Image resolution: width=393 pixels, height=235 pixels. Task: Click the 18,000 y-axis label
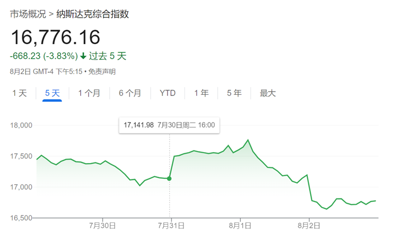(22, 125)
